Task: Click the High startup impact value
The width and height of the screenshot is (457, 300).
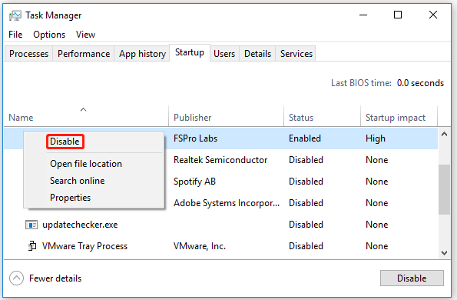Action: point(376,138)
